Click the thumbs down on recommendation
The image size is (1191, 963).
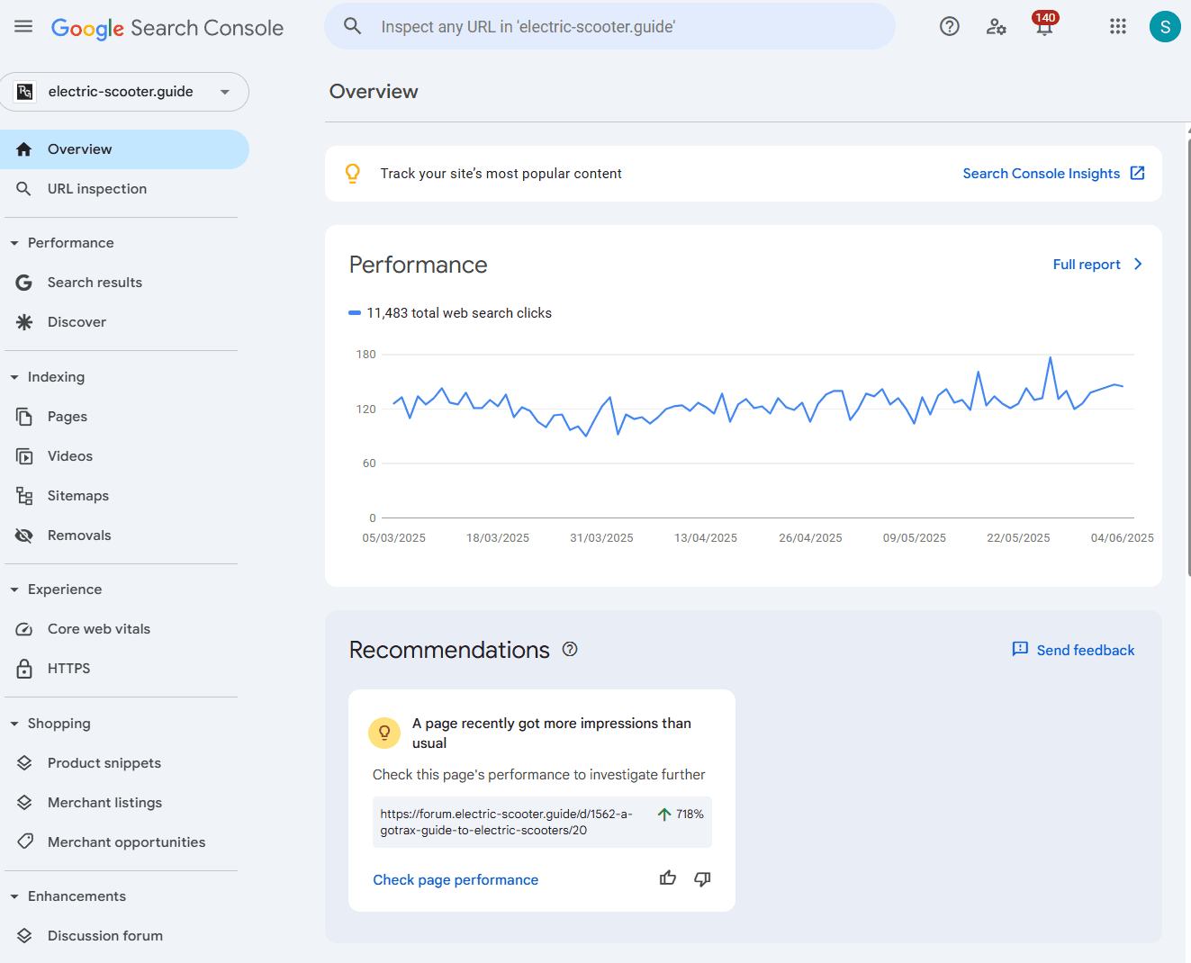tap(702, 878)
